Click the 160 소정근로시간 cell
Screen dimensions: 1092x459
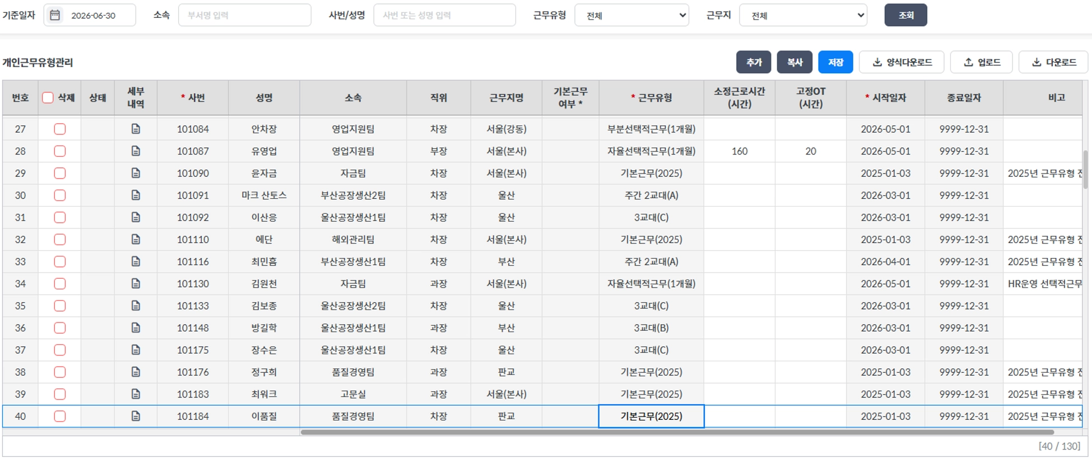point(740,151)
